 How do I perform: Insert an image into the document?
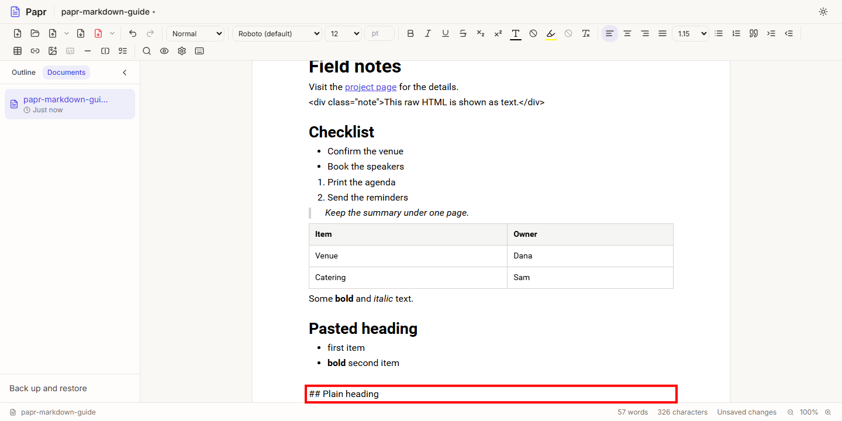53,51
